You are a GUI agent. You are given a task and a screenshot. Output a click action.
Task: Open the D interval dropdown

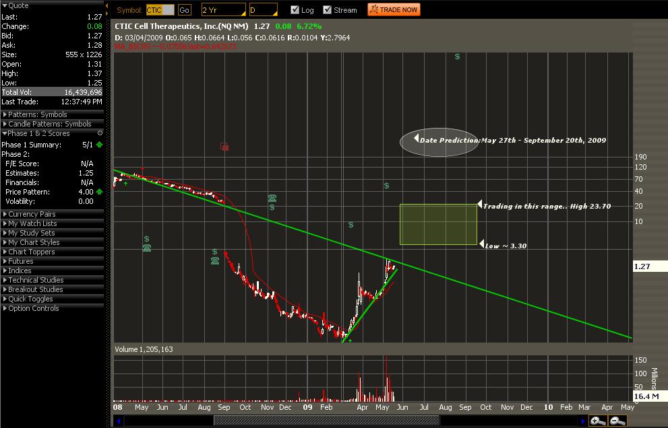(264, 10)
